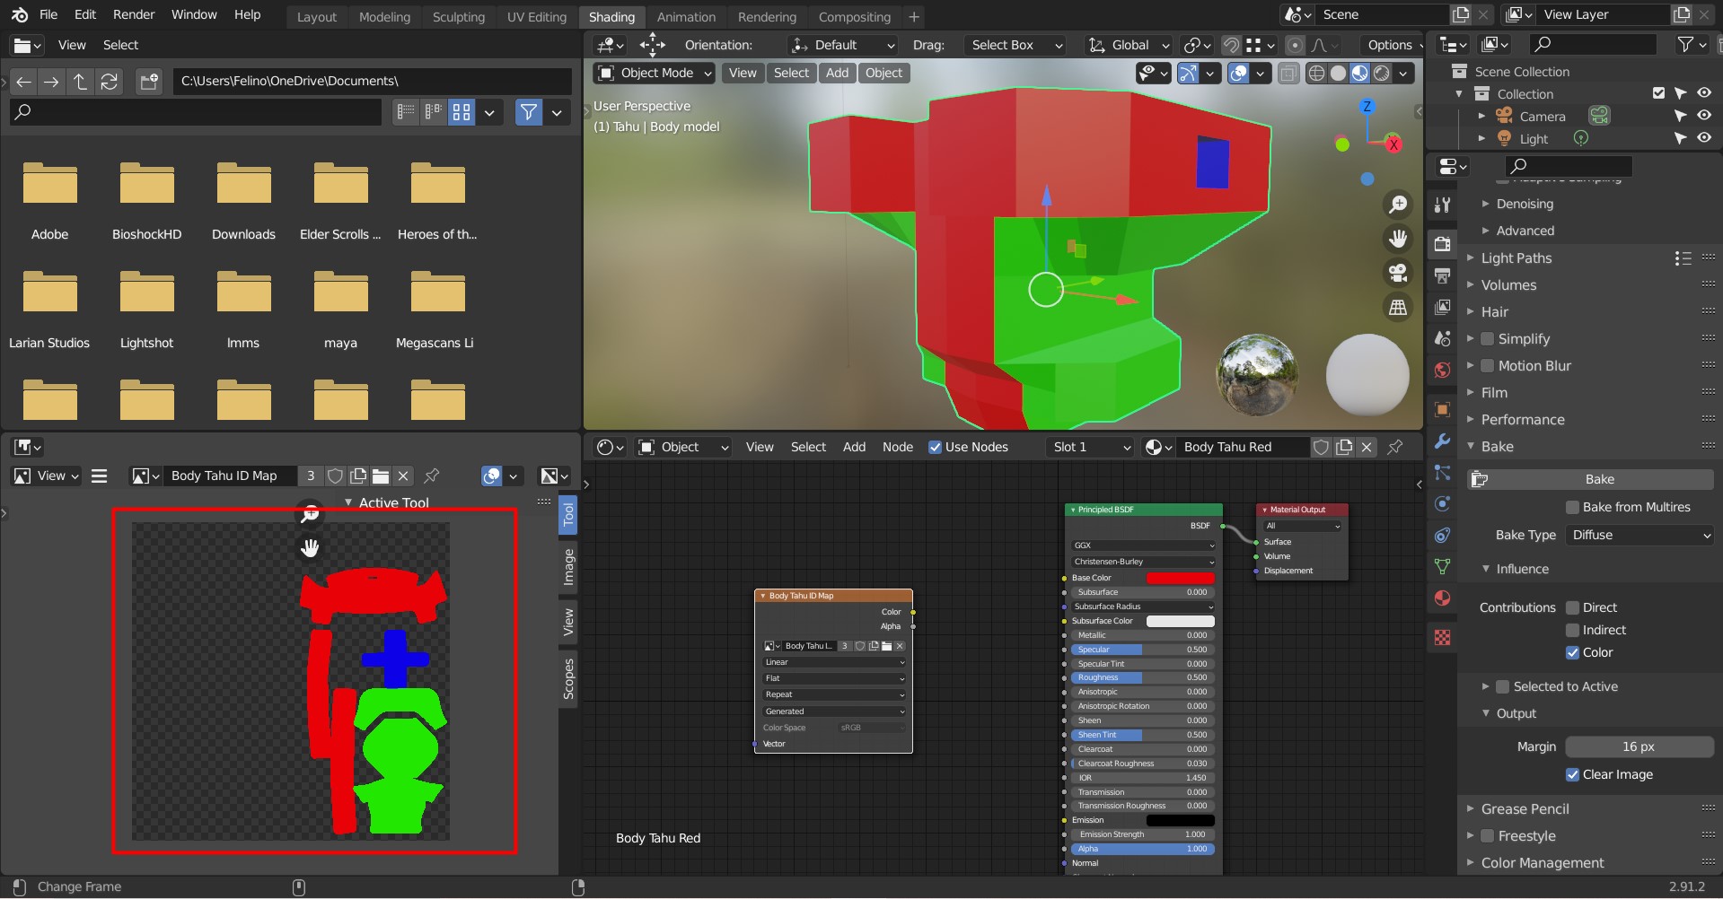Hide the Light object in viewport

pos(1703,138)
